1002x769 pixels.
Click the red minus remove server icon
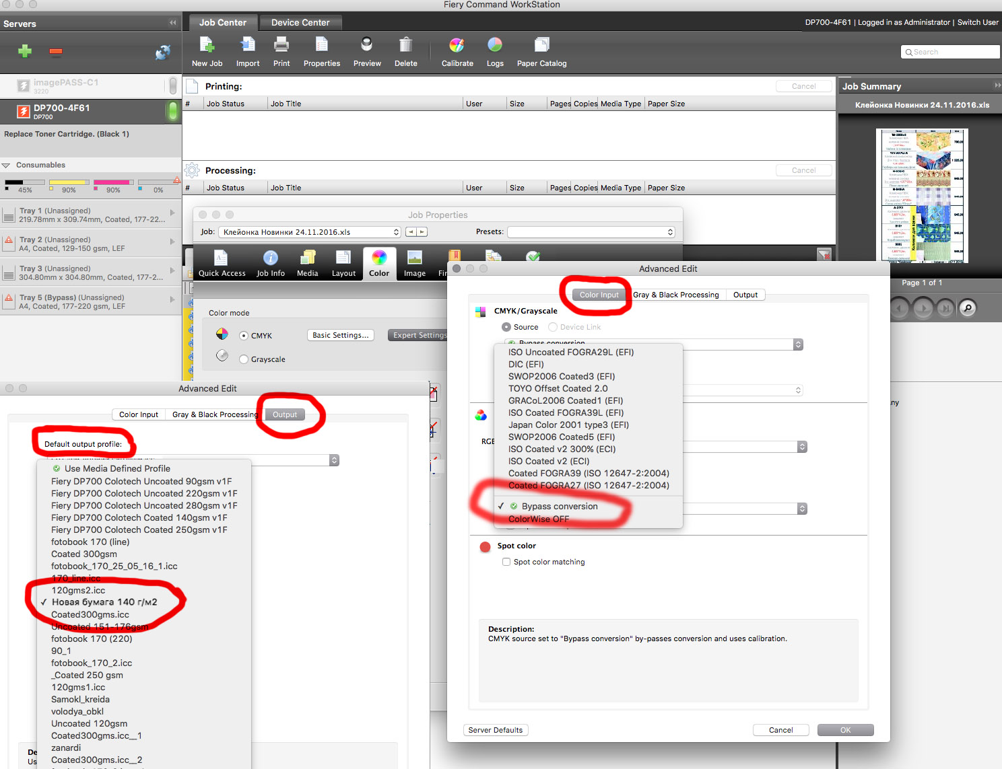tap(56, 52)
